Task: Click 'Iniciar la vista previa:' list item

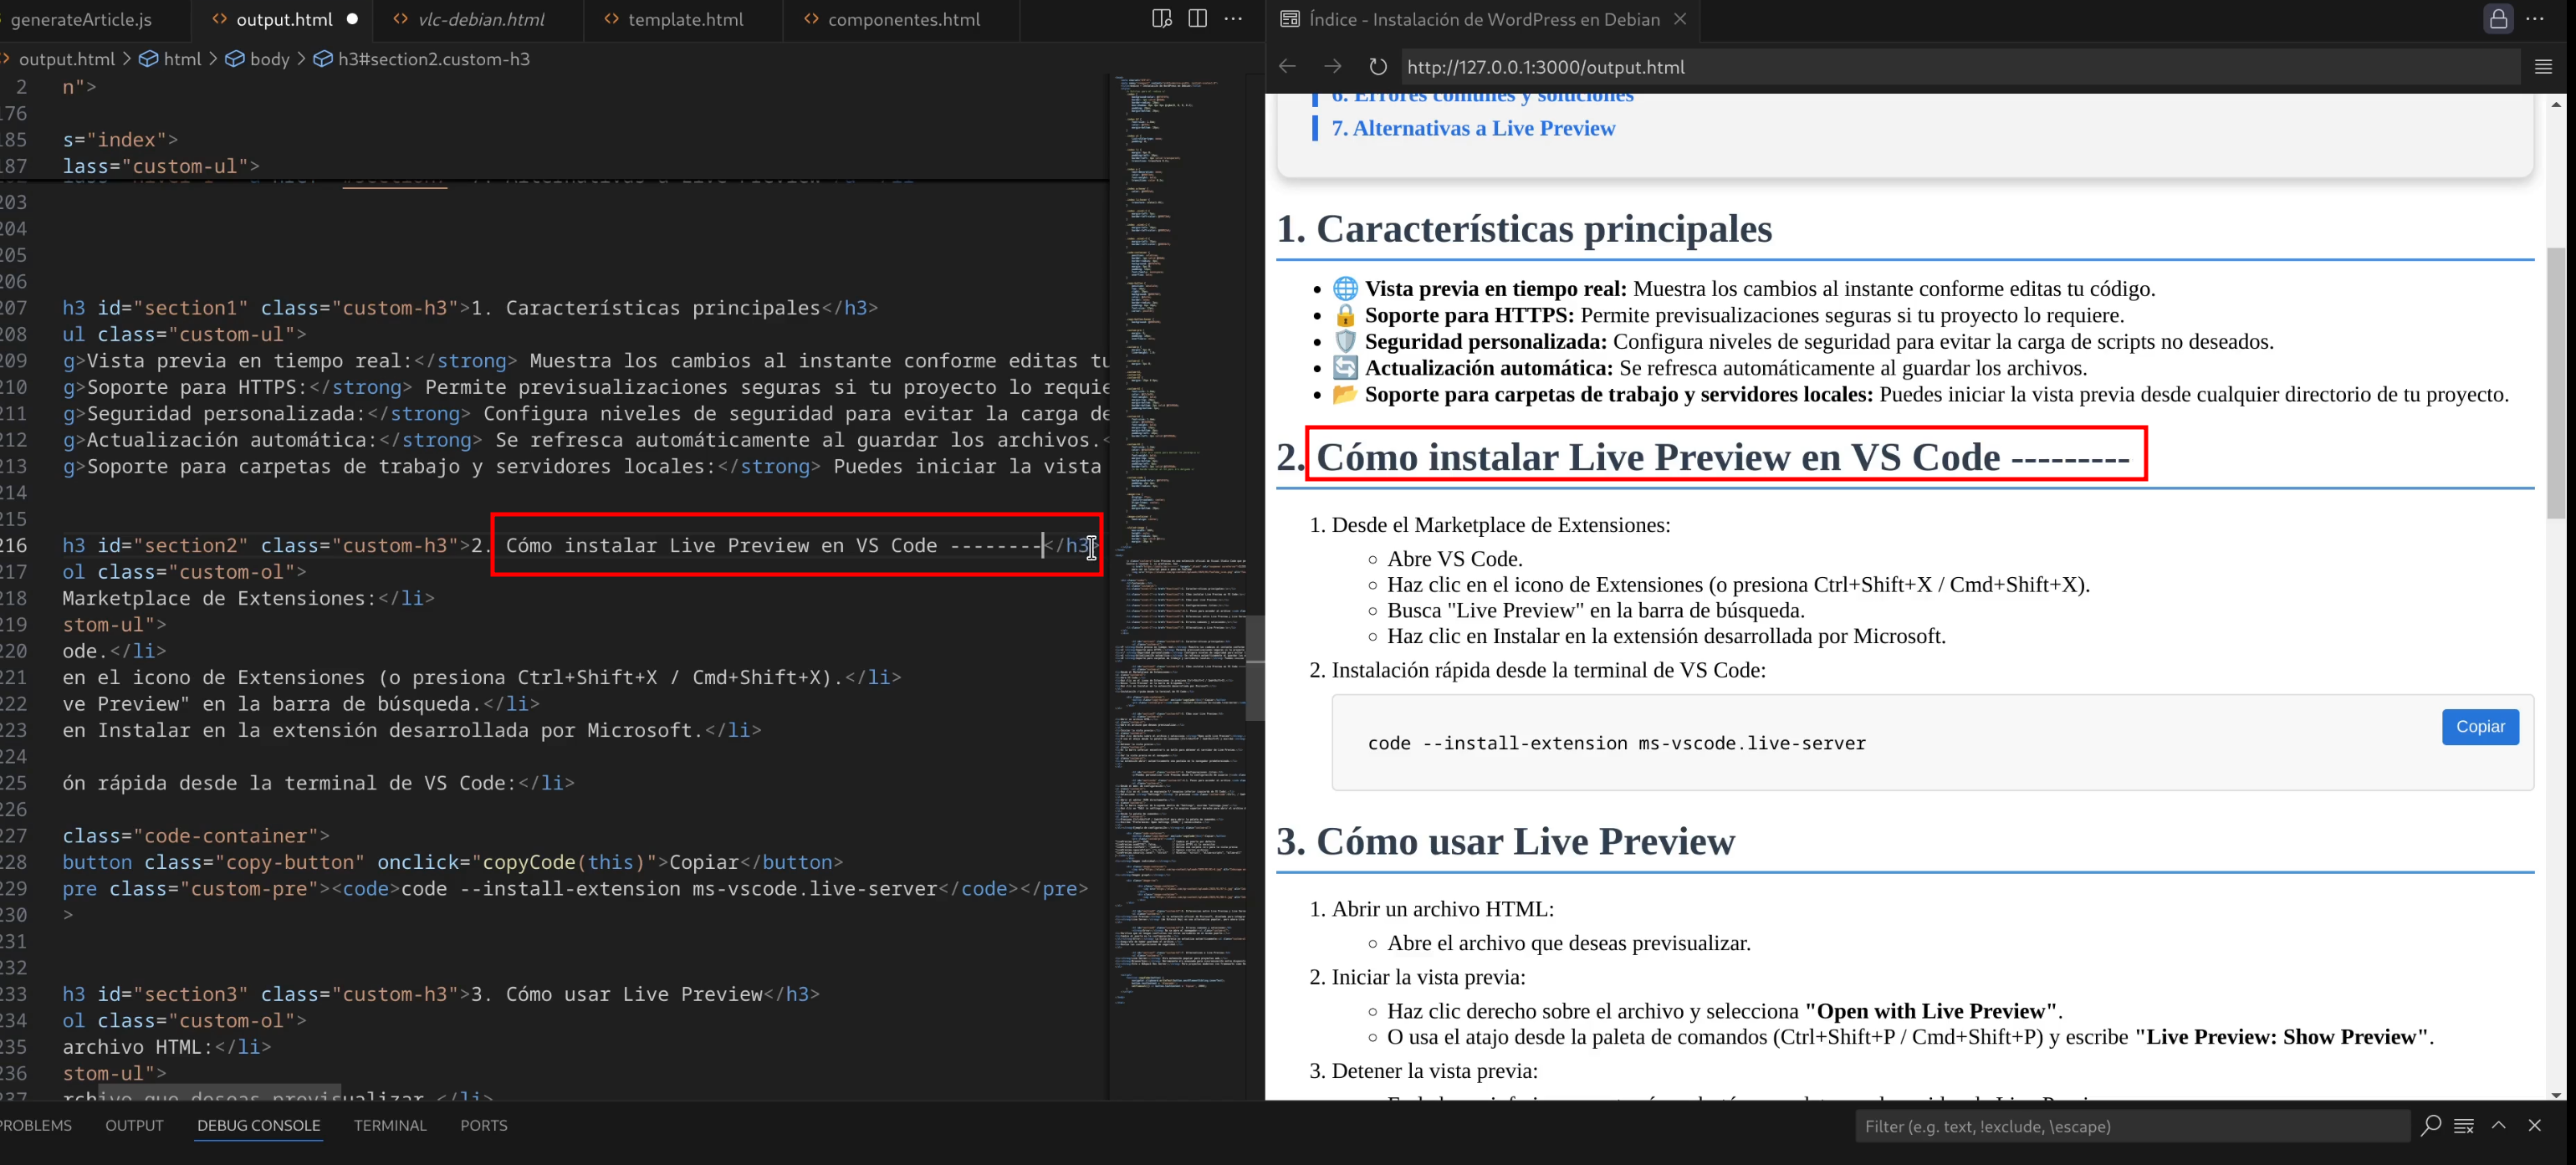Action: (1429, 977)
